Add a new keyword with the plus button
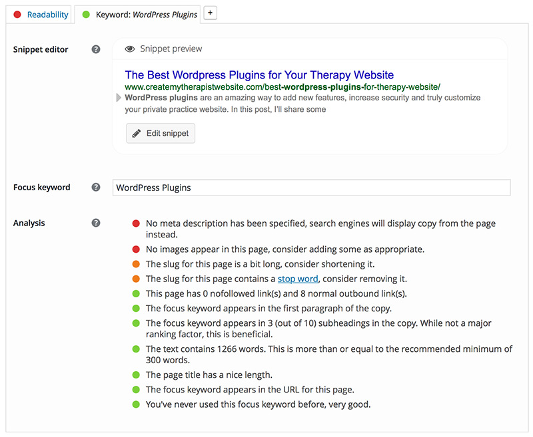Viewport: 533px width, 437px height. coord(210,13)
